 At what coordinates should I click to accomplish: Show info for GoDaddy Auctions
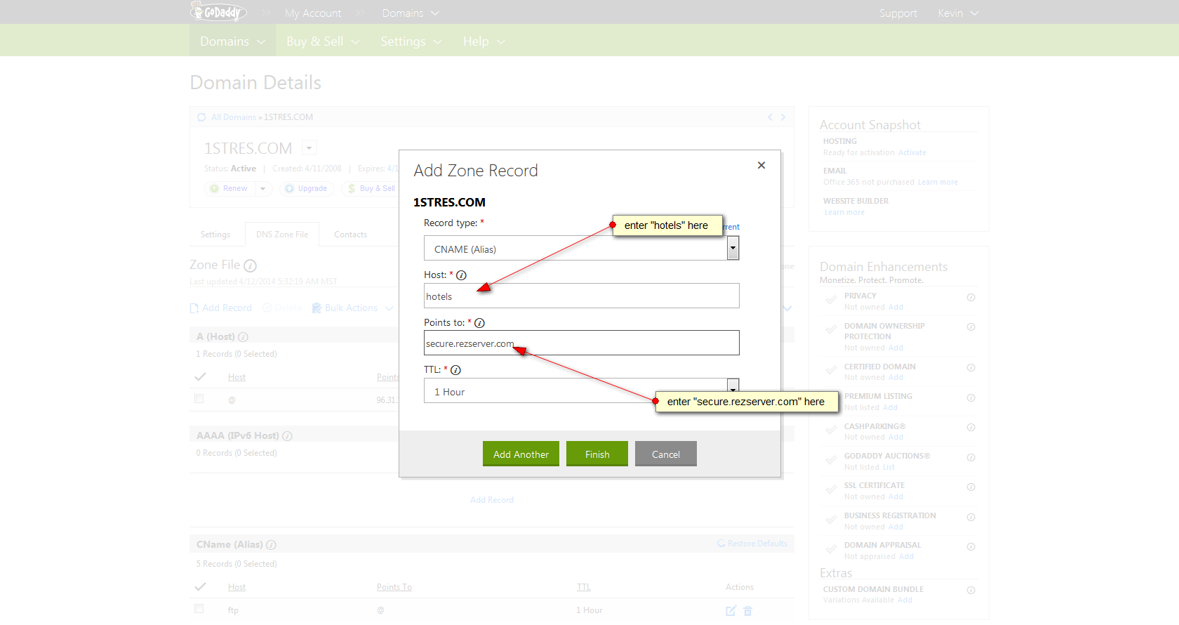pyautogui.click(x=971, y=457)
